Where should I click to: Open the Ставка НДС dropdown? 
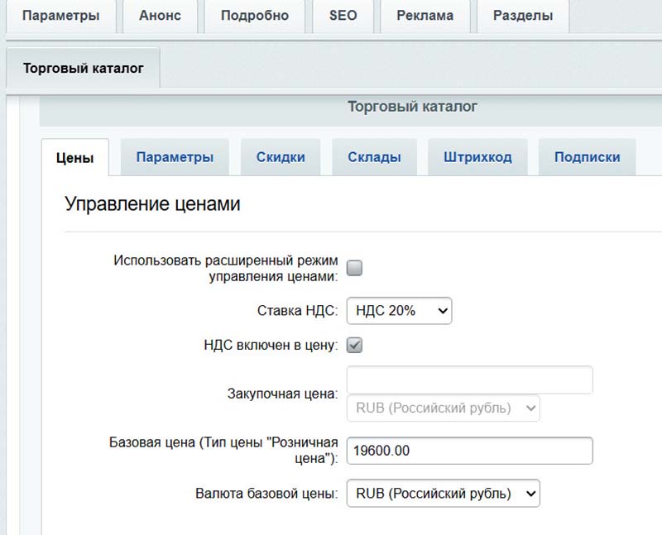point(399,311)
